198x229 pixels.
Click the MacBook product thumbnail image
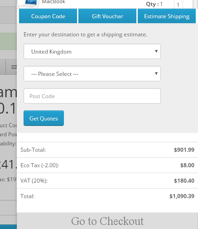tap(28, 4)
